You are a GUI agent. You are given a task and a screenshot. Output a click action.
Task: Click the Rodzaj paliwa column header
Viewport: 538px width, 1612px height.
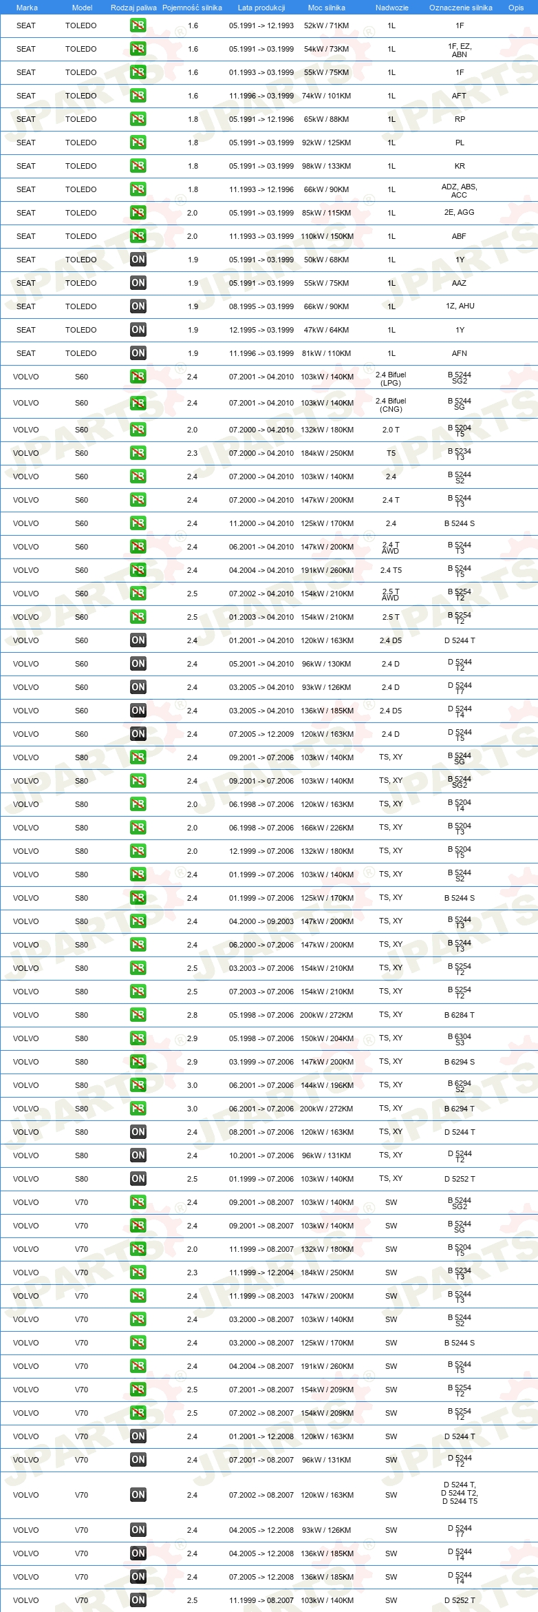pyautogui.click(x=133, y=8)
